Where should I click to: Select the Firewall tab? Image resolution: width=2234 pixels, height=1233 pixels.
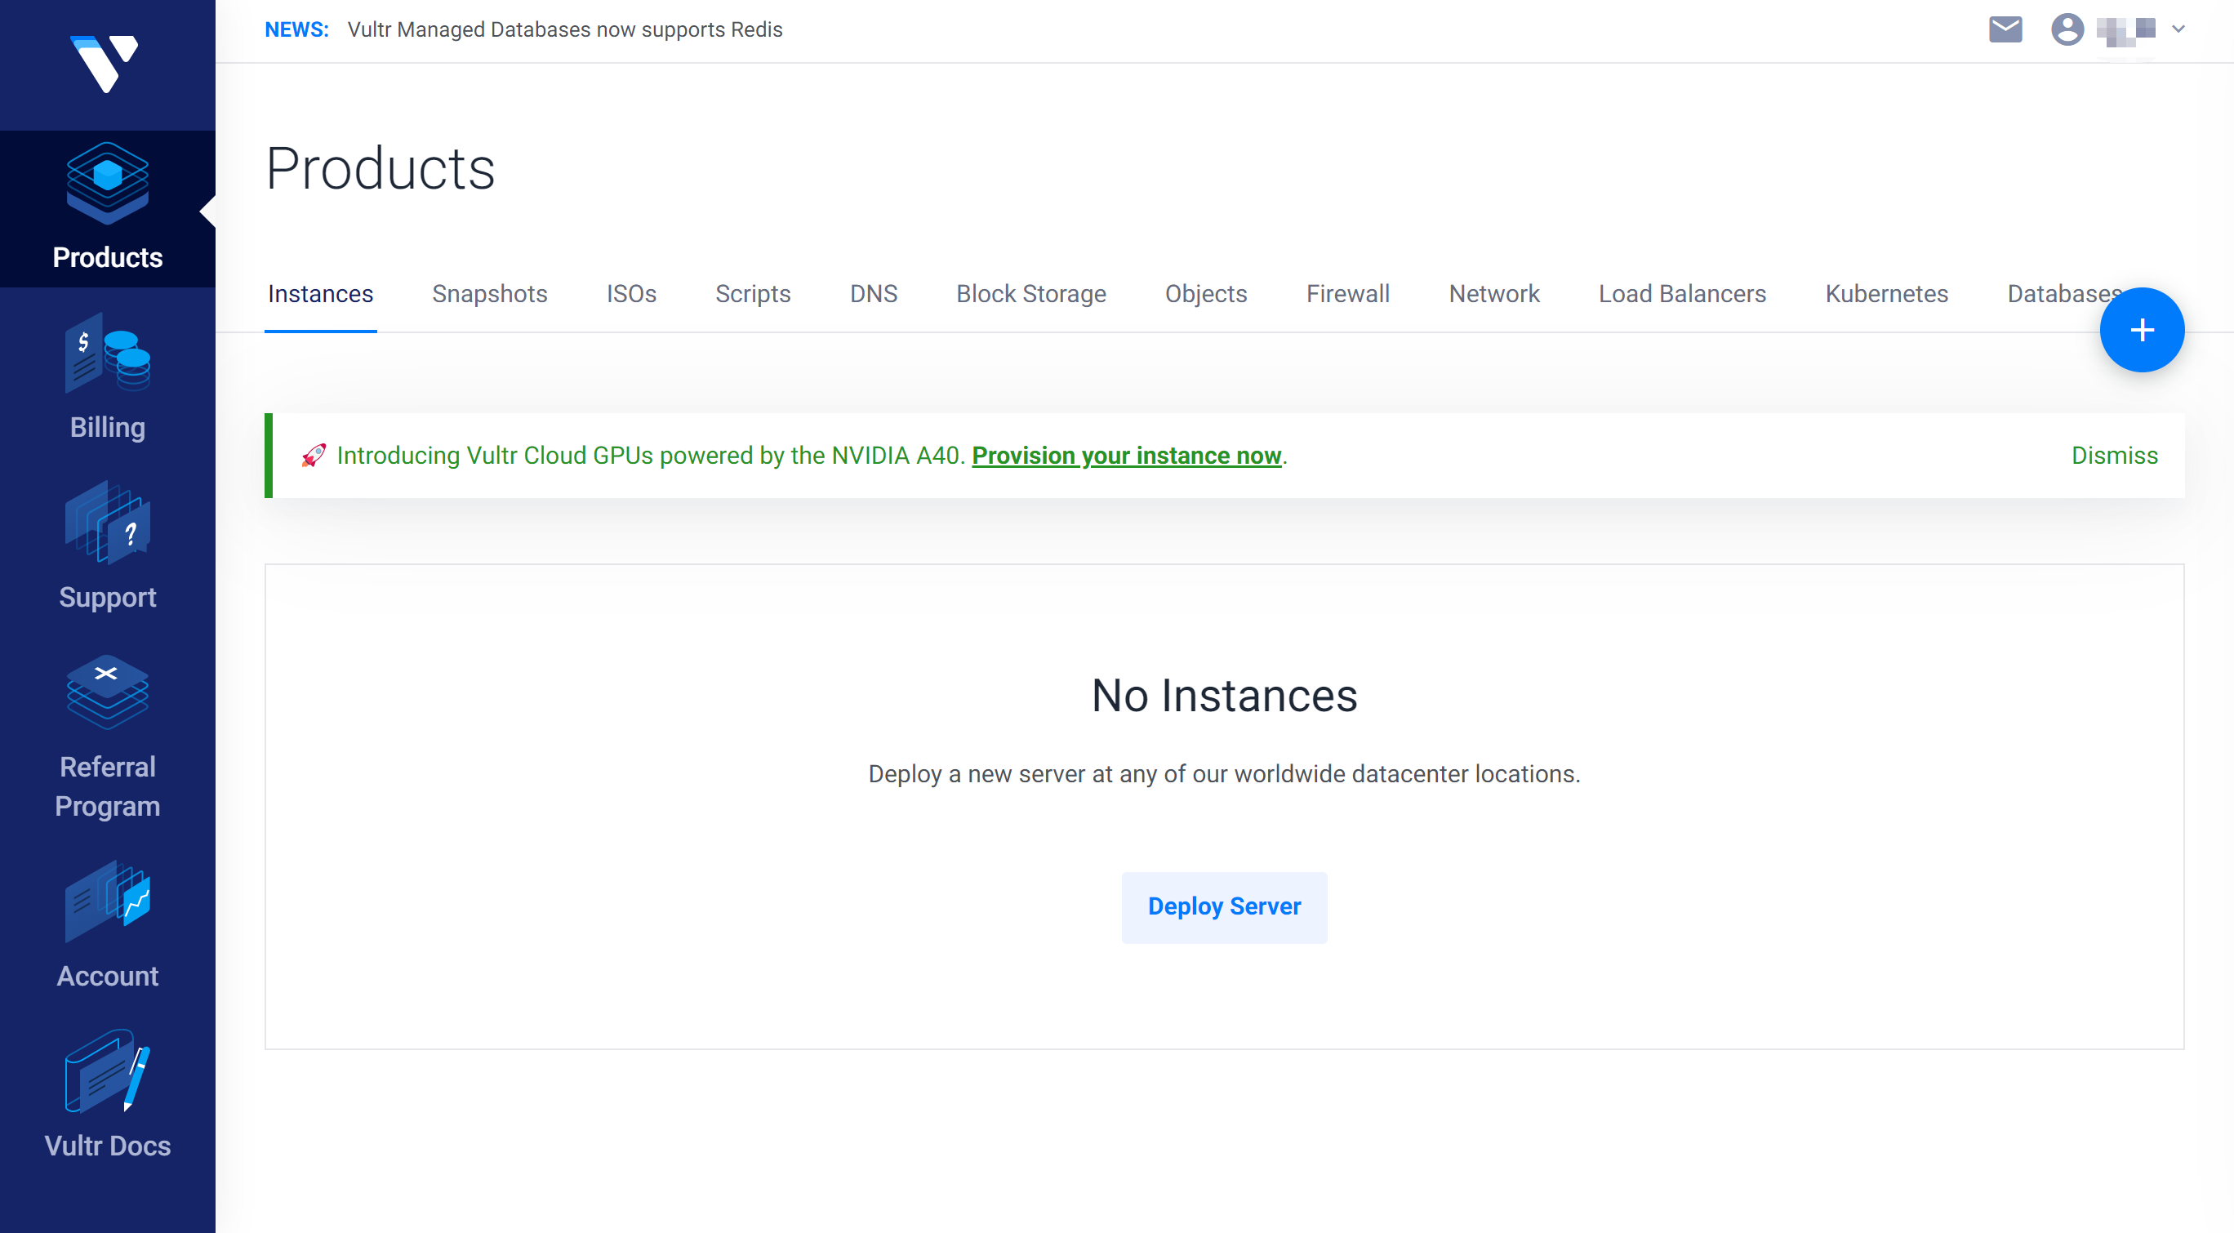1348,294
